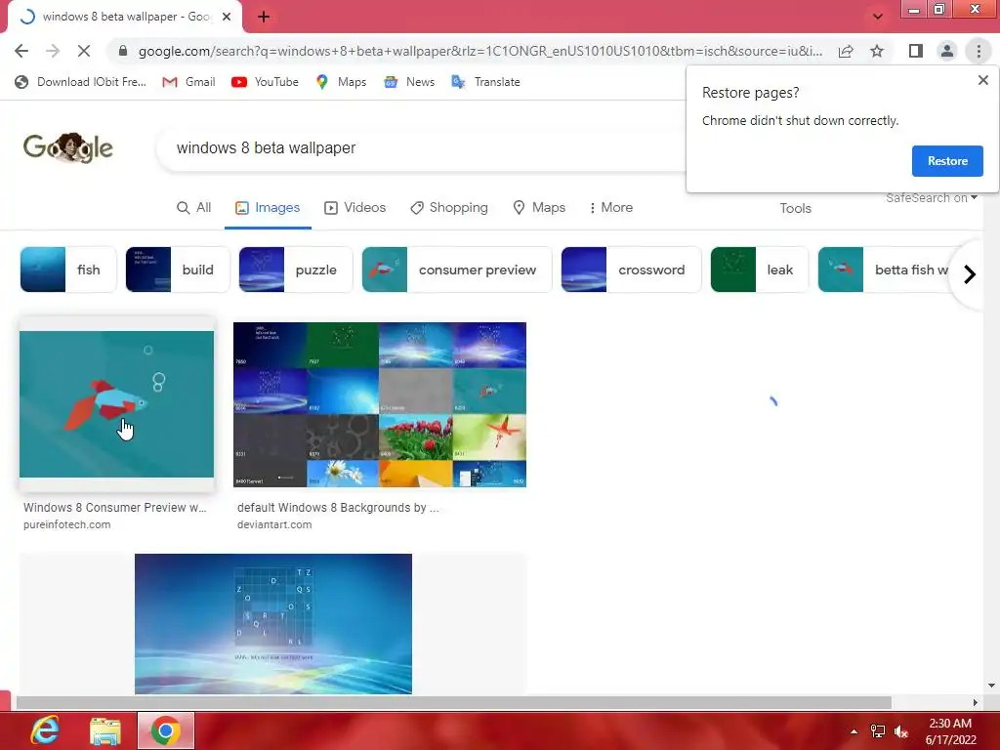1000x750 pixels.
Task: Open the SafeSearch on dropdown
Action: pos(931,198)
